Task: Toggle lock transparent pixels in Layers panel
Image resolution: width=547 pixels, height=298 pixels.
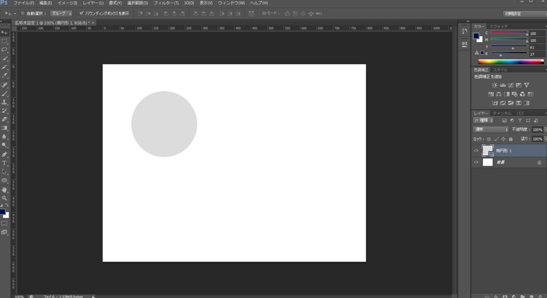Action: (x=489, y=139)
